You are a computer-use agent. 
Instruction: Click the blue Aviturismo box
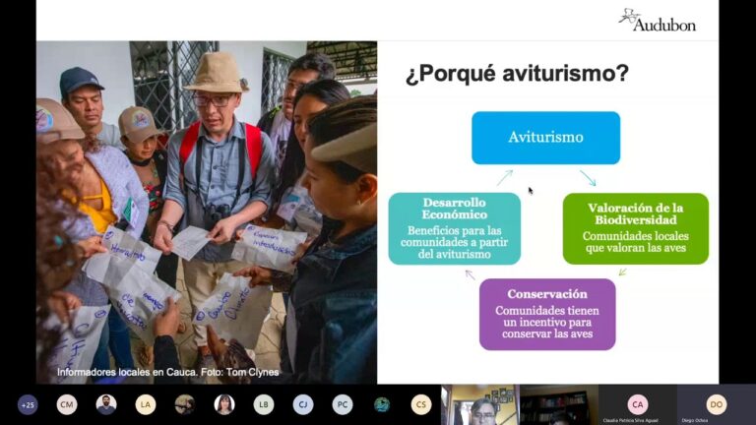pos(545,138)
